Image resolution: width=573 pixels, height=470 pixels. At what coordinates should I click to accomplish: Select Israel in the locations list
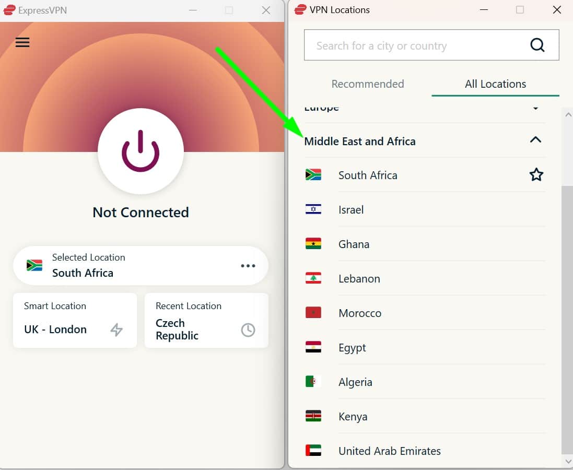pos(425,209)
